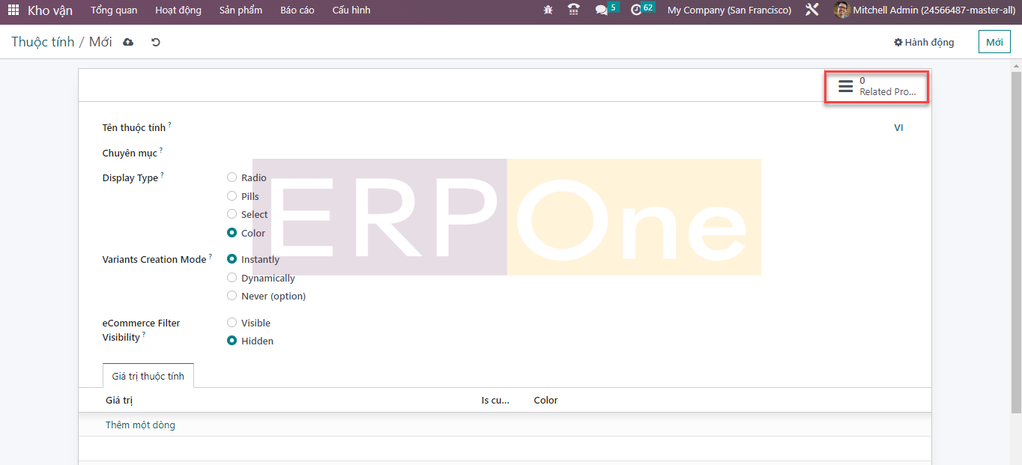Set eCommerce filter to Visible

click(x=232, y=323)
